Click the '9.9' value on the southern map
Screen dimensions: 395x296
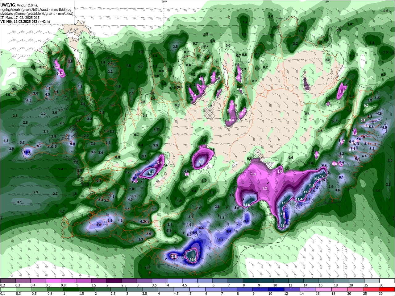246,221
